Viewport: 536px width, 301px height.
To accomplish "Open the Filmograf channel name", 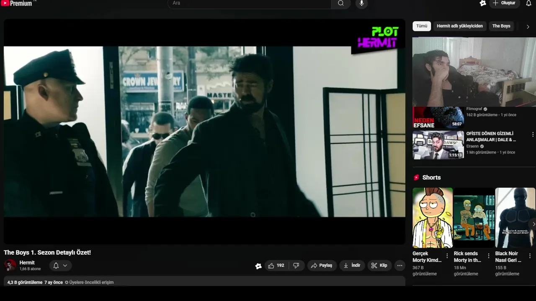I will click(x=474, y=109).
